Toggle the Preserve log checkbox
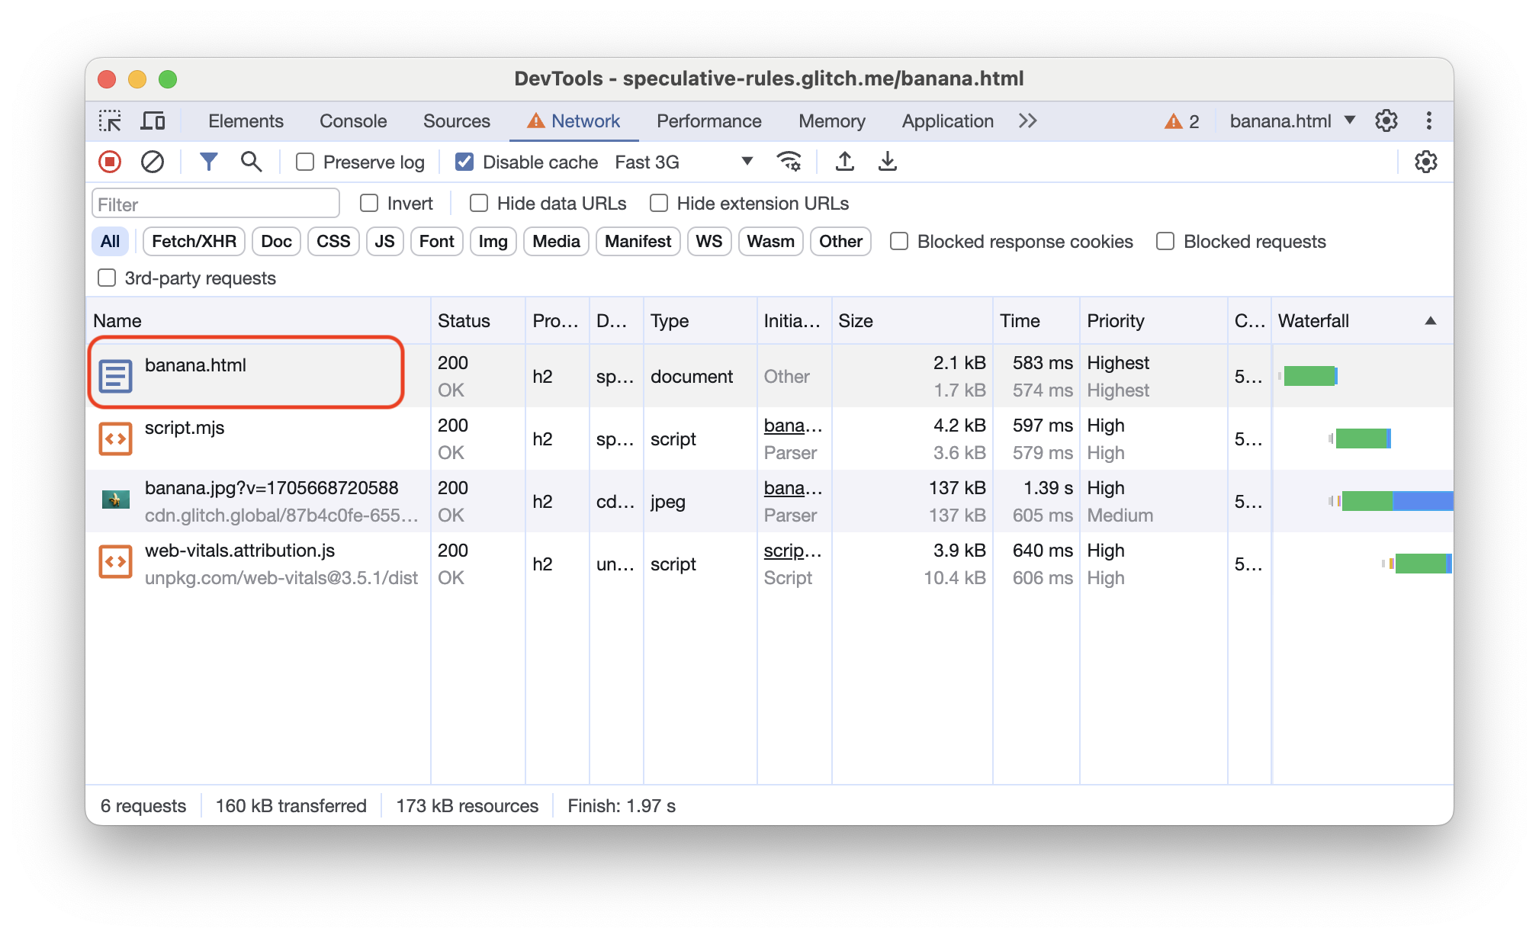The height and width of the screenshot is (938, 1539). coord(306,162)
